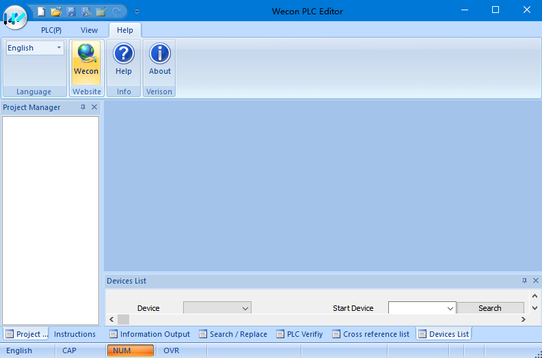Open the Start Device combo box
The height and width of the screenshot is (358, 542).
(x=422, y=308)
